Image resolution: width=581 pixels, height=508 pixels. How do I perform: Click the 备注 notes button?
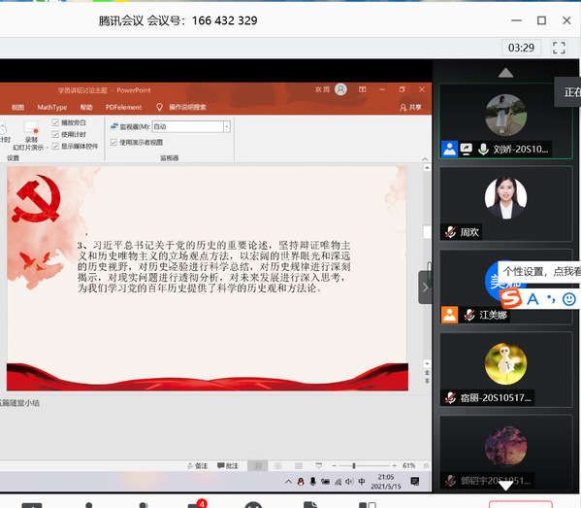tap(198, 465)
